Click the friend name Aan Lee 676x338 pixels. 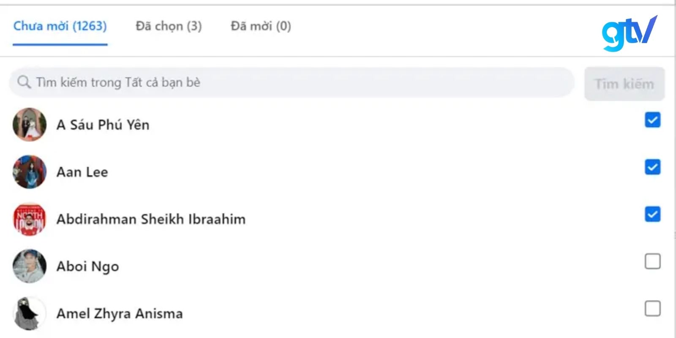tap(82, 172)
